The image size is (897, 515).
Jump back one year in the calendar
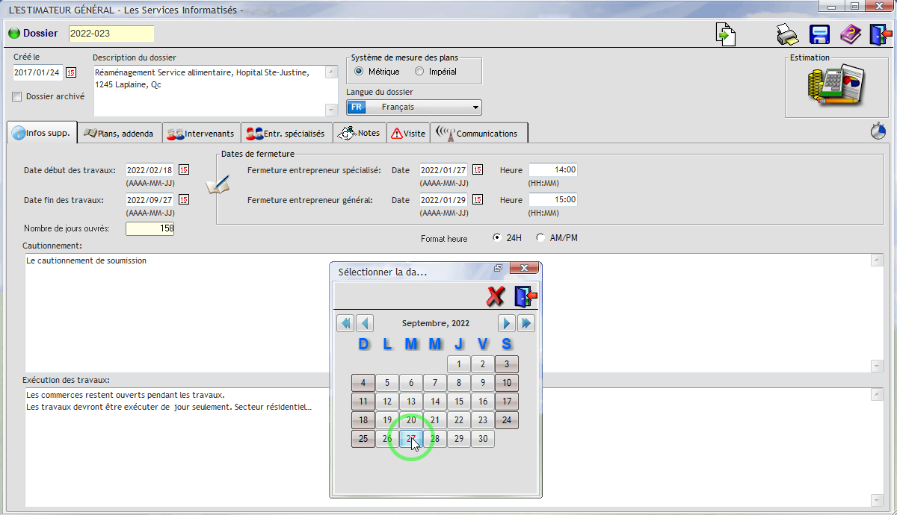tap(345, 323)
